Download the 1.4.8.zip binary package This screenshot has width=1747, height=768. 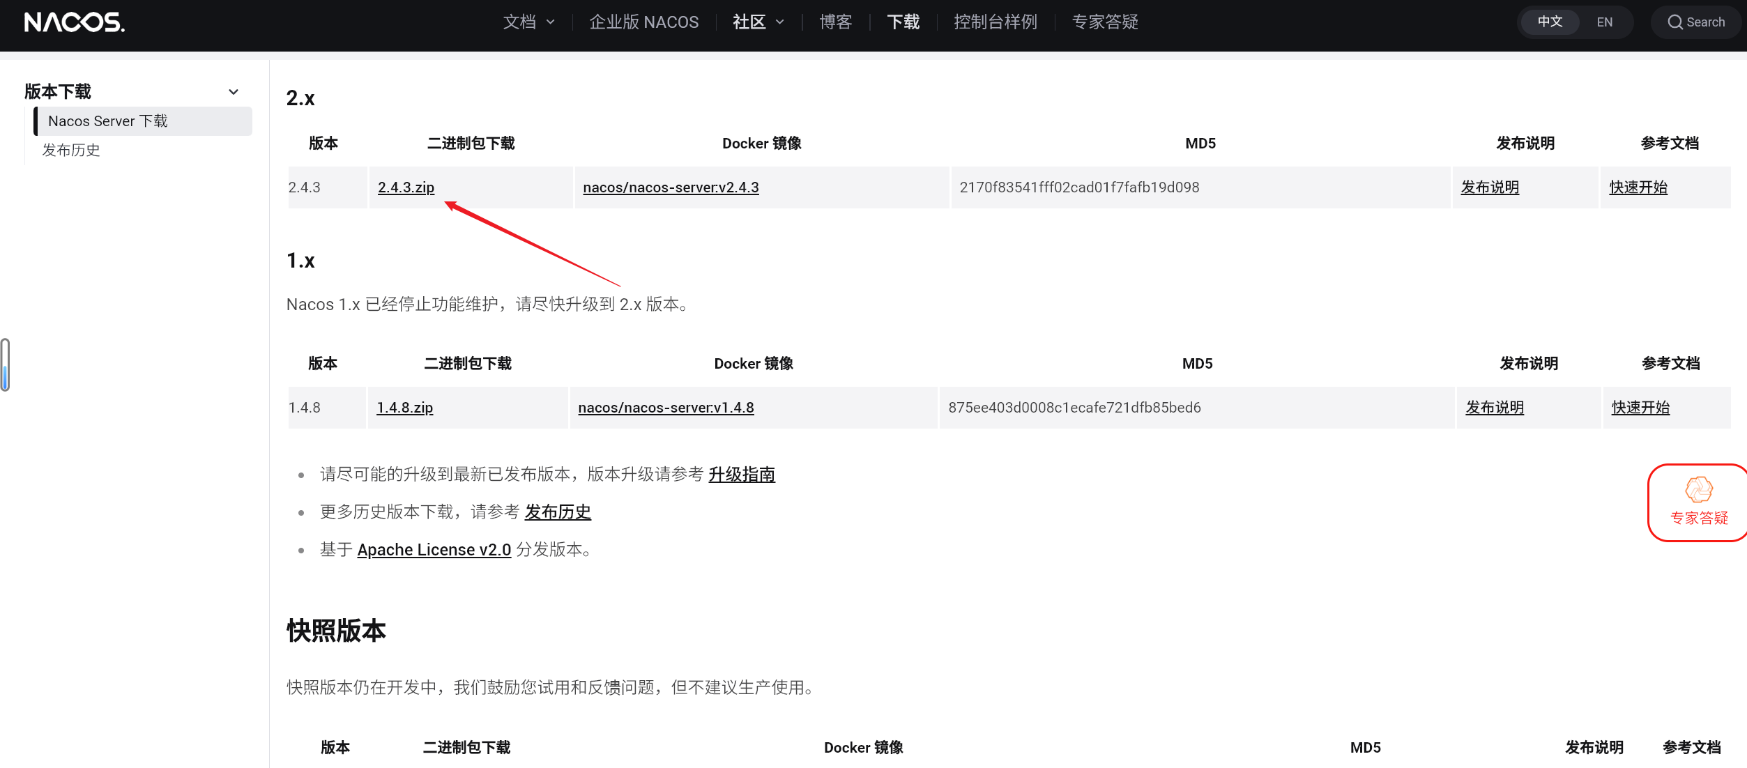(404, 408)
